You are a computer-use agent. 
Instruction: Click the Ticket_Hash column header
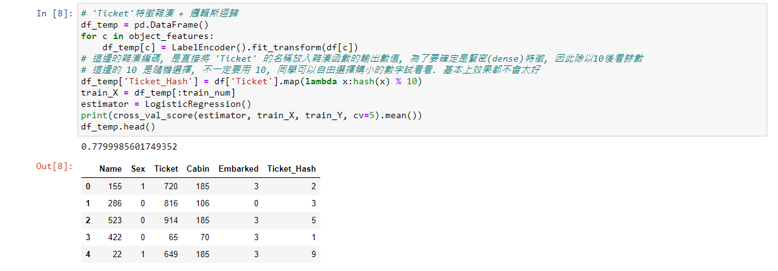291,169
